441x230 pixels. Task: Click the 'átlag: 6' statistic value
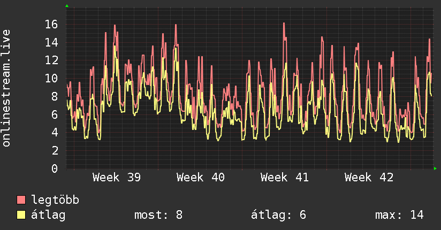(x=278, y=215)
